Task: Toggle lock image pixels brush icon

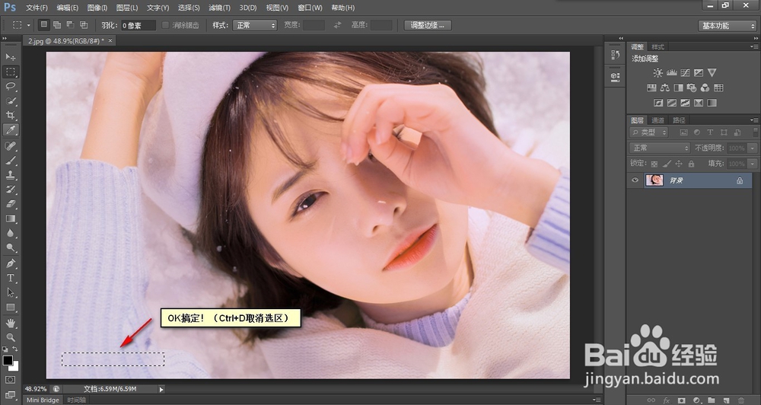Action: (x=667, y=164)
